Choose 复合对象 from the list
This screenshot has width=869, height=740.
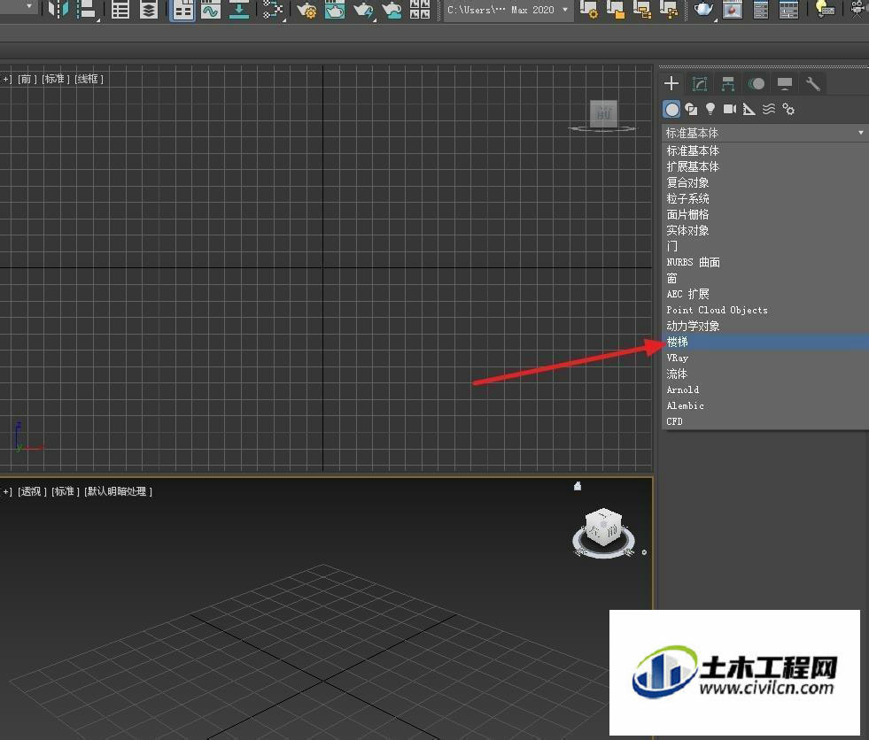click(765, 182)
